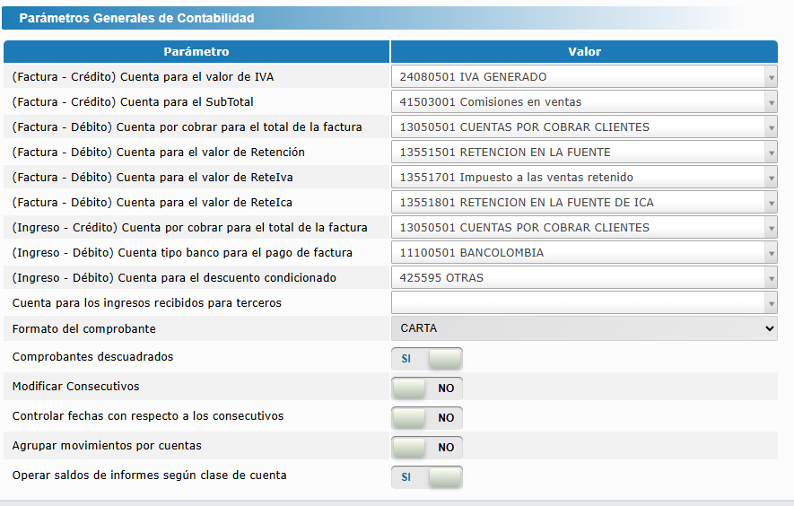This screenshot has height=506, width=794.
Task: Expand the BANCOLOMBIA bank account dropdown
Action: pyautogui.click(x=584, y=253)
